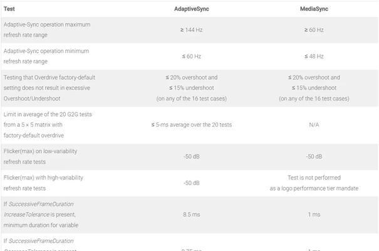Click the low-variability flicker test label

(40, 156)
